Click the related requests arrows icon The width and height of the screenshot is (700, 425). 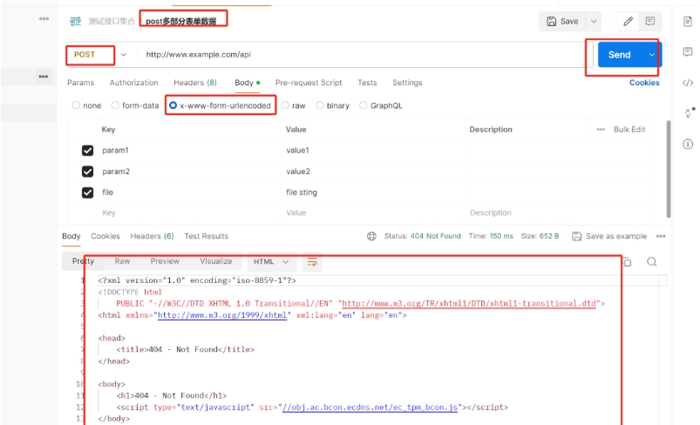pos(690,112)
